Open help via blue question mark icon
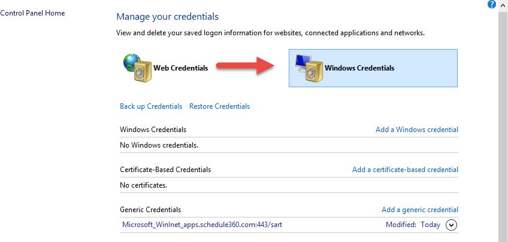The width and height of the screenshot is (508, 242). [x=491, y=4]
